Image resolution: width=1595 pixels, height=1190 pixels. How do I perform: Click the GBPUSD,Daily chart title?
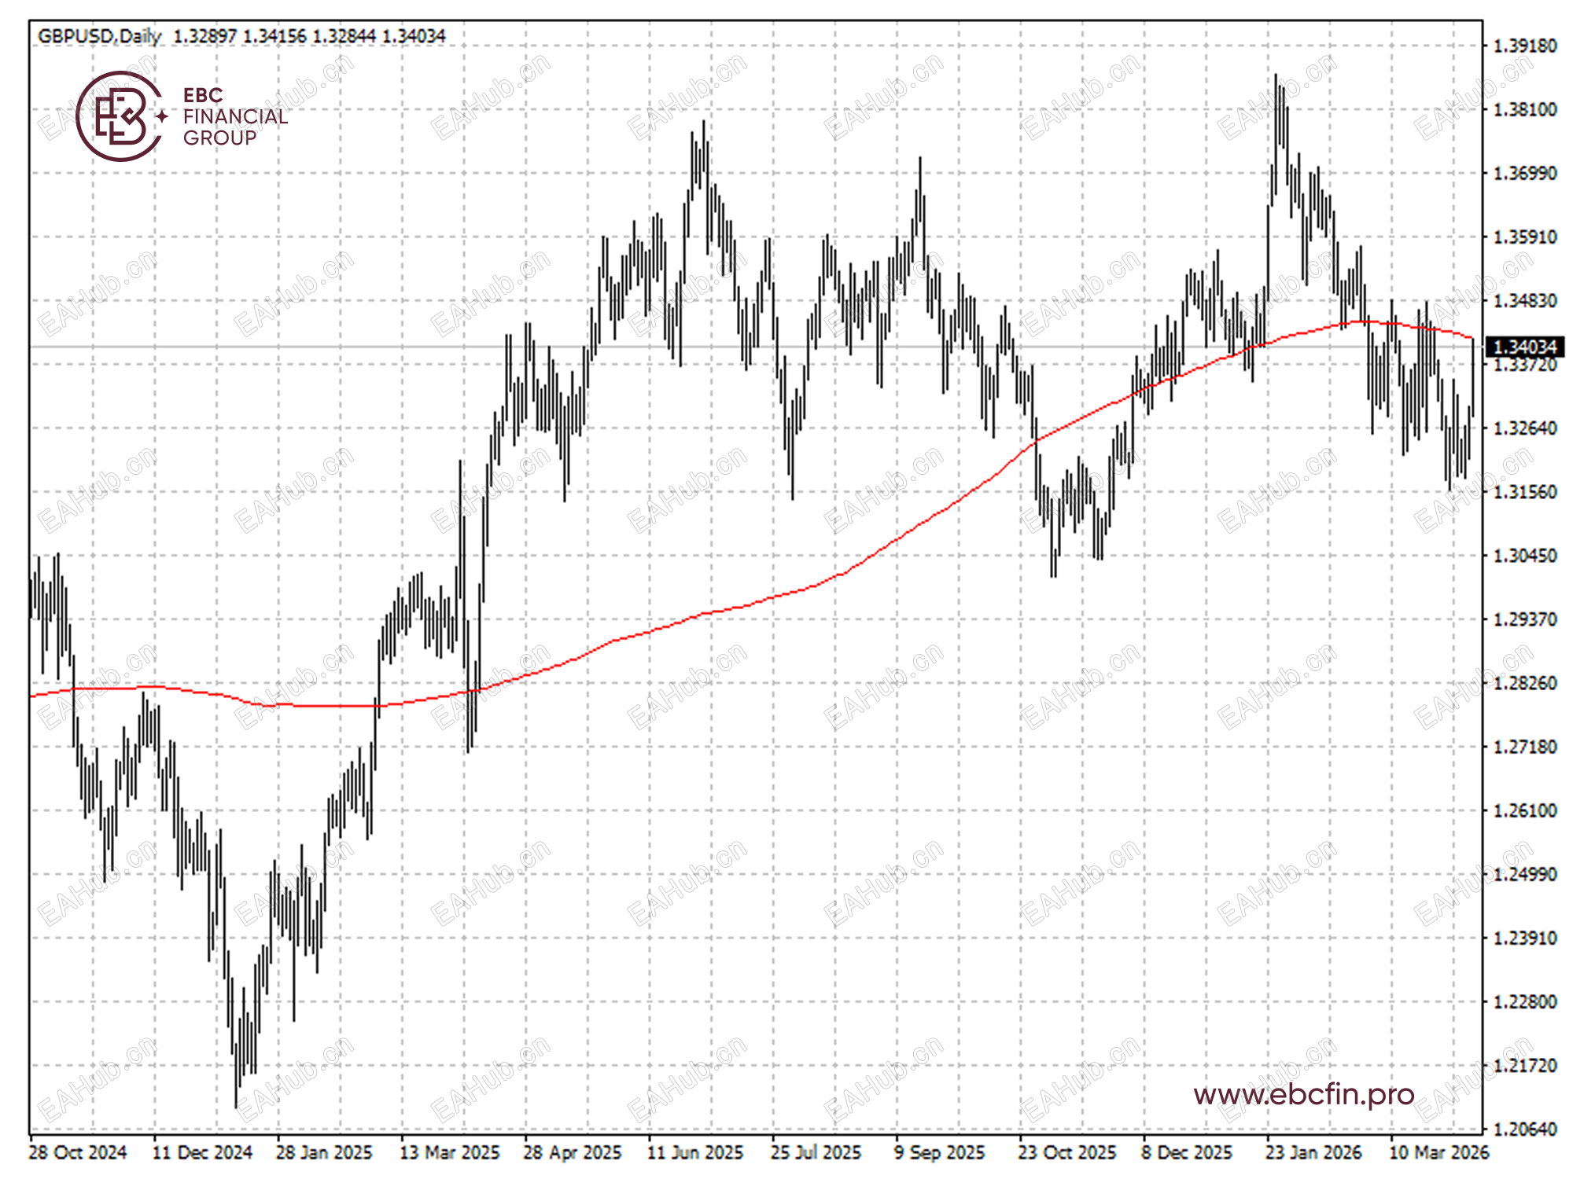coord(99,36)
